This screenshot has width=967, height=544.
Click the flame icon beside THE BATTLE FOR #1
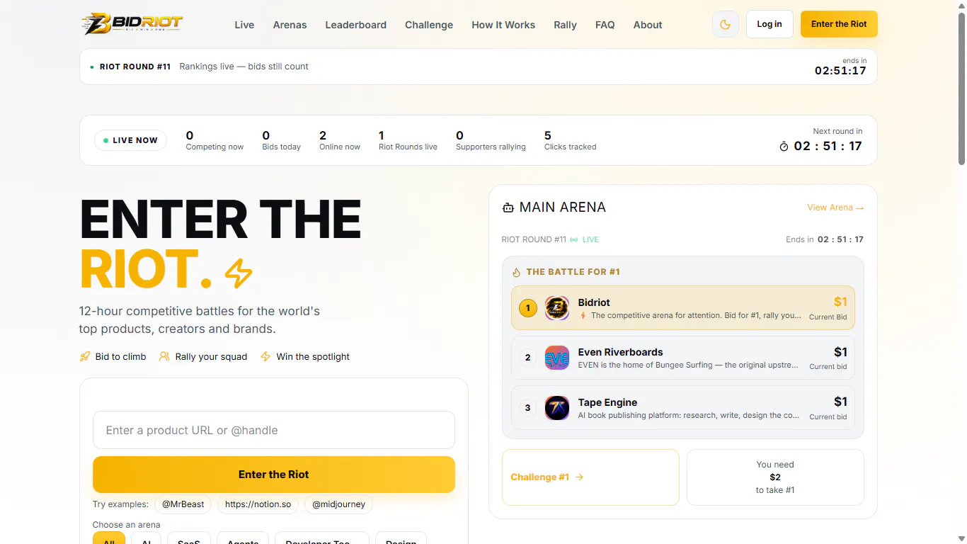click(x=516, y=272)
